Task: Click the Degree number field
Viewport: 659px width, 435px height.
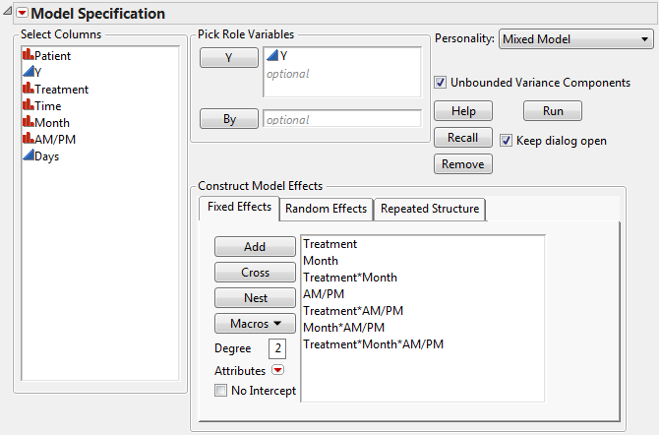Action: tap(276, 348)
